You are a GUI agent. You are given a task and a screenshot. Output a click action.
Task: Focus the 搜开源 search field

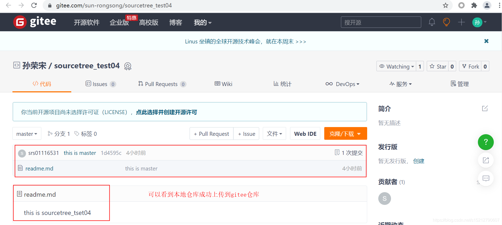[381, 22]
